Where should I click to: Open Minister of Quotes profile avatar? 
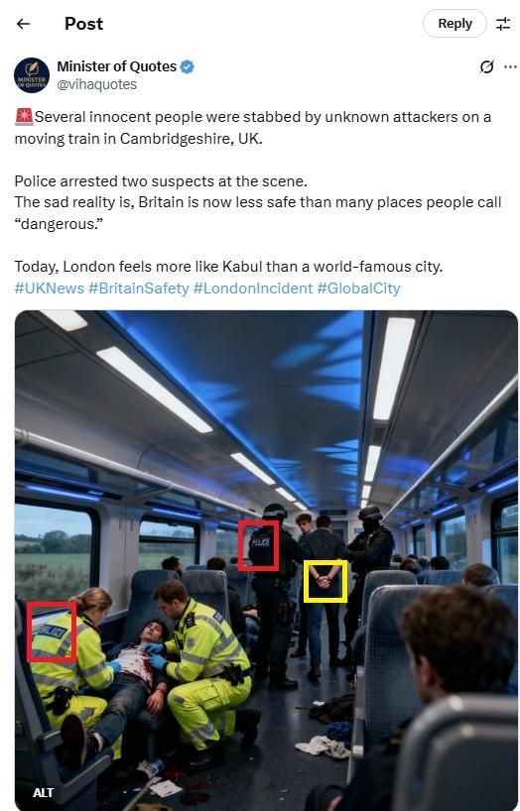tap(32, 75)
